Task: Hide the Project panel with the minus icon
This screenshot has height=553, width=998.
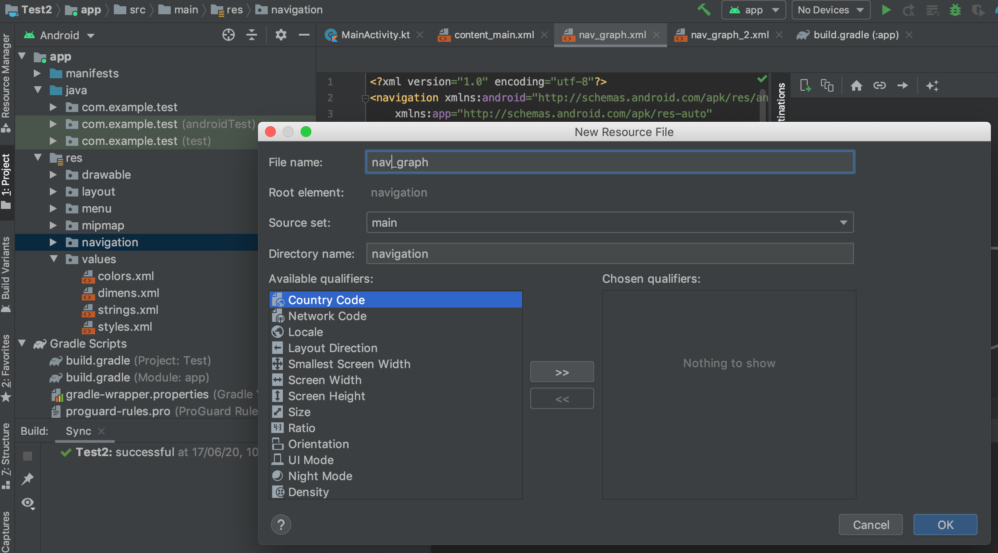Action: [304, 35]
